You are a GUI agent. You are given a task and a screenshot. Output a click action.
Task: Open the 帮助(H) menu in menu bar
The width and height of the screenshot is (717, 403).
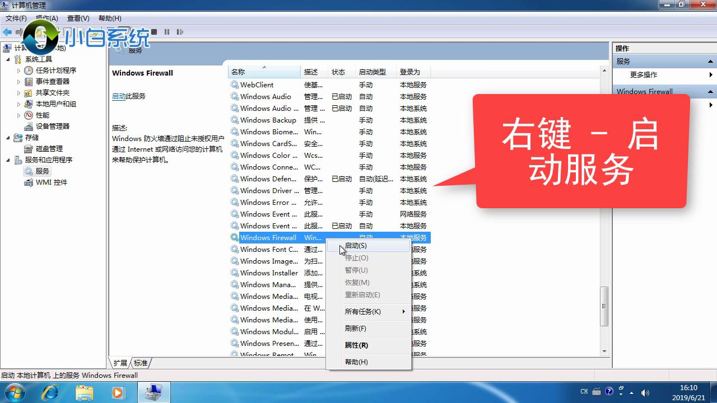tap(110, 18)
